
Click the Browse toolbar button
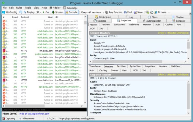(x=160, y=12)
